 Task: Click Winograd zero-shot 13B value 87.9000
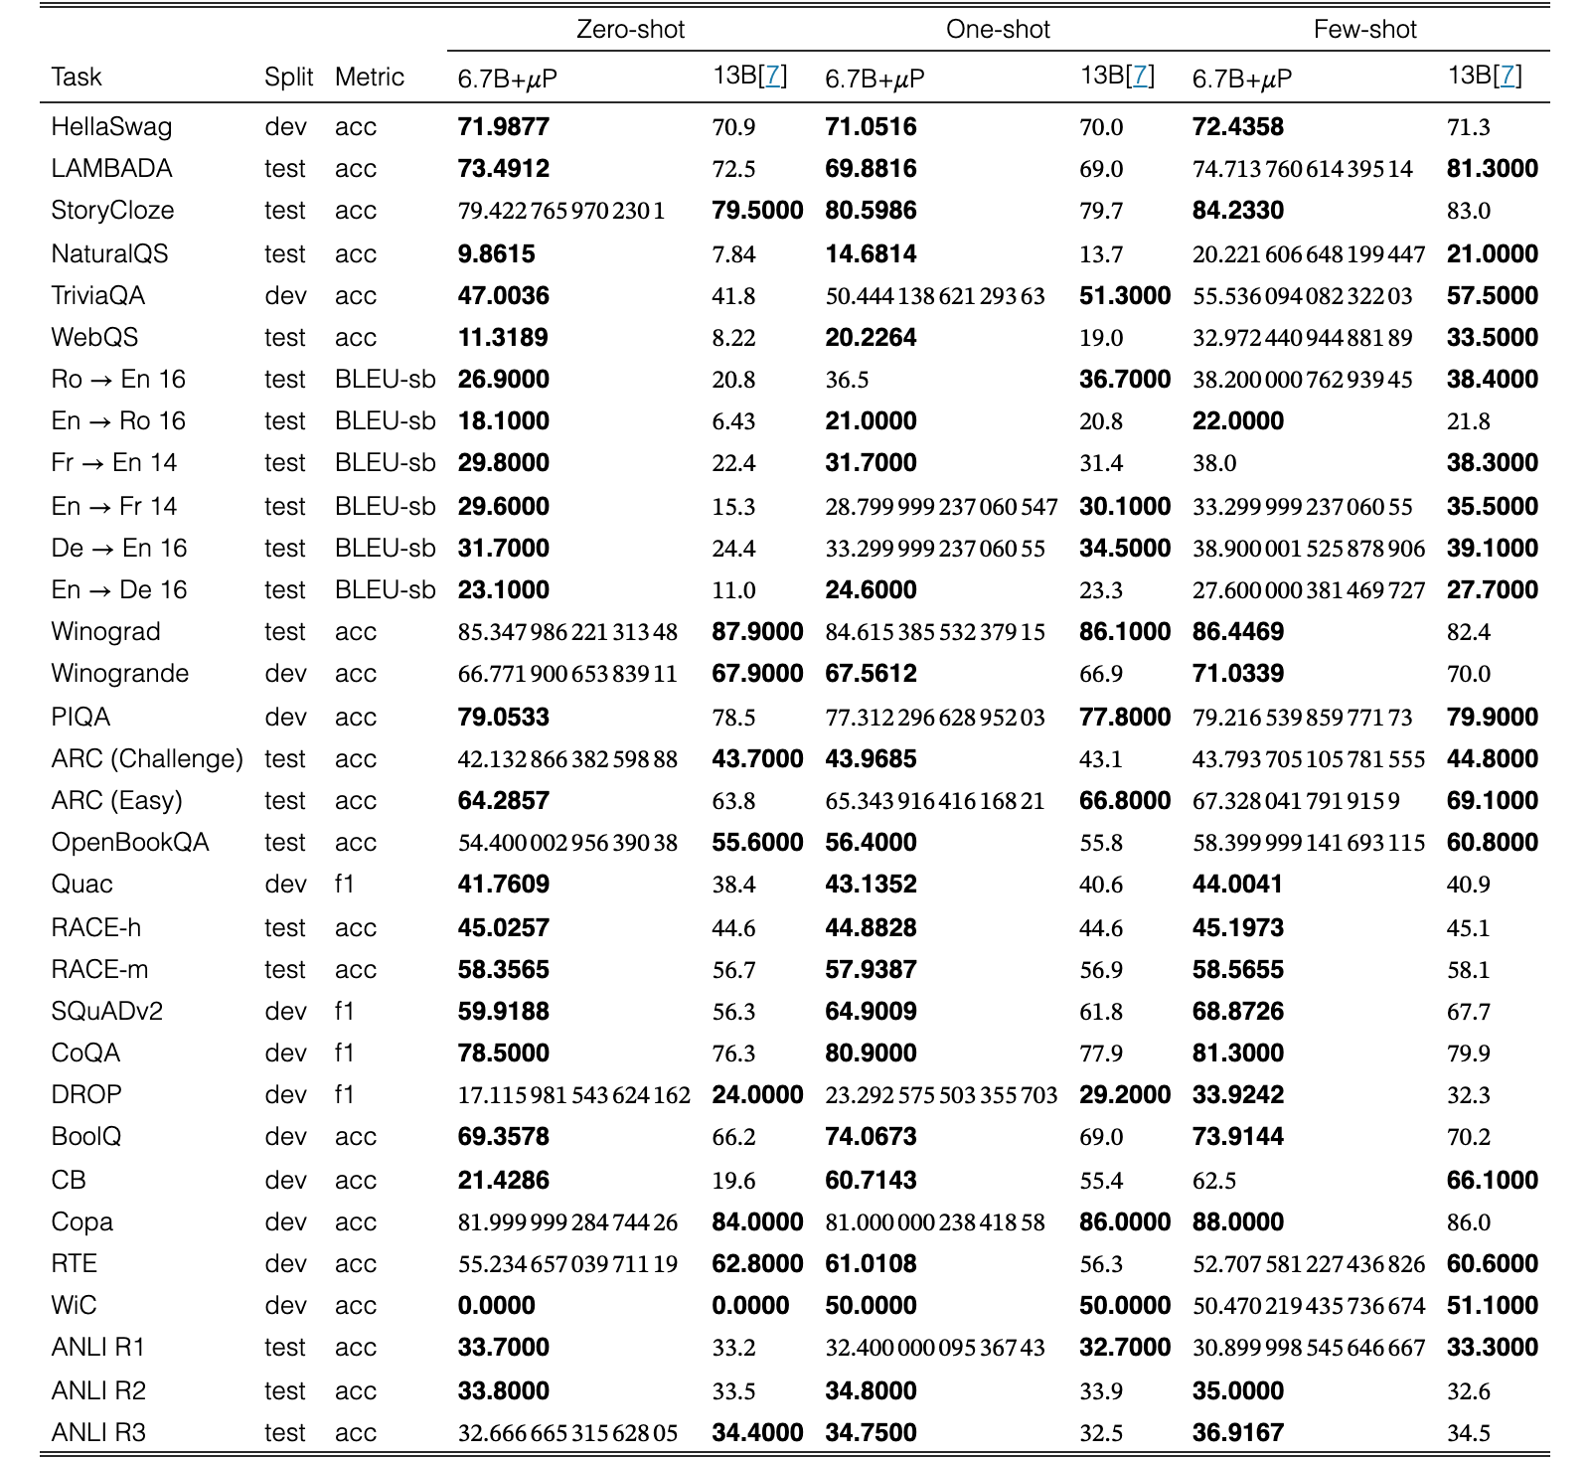(758, 632)
